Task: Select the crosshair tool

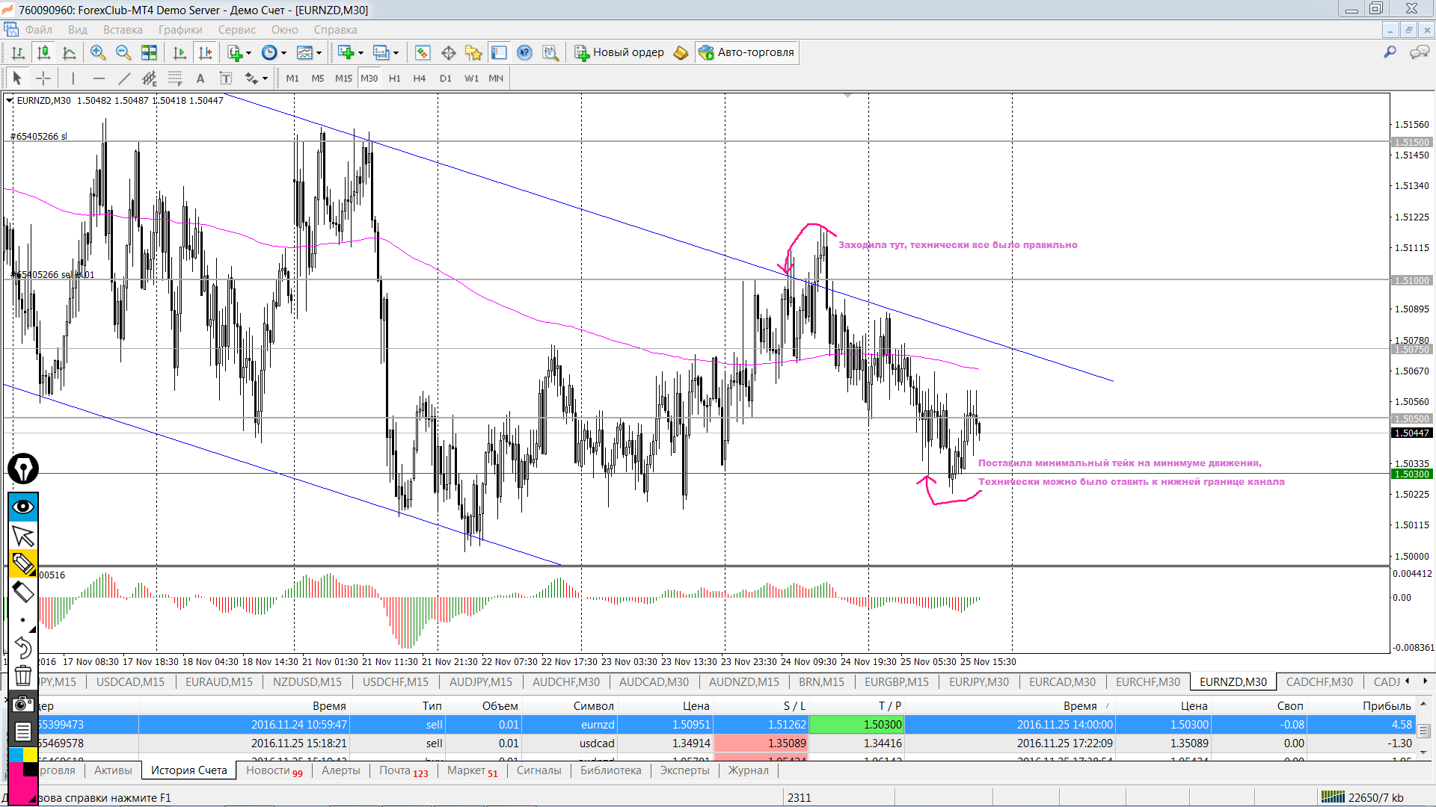Action: pos(43,78)
